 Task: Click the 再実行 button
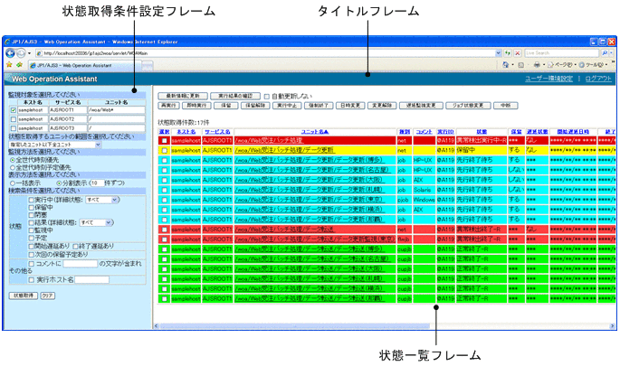pyautogui.click(x=168, y=106)
